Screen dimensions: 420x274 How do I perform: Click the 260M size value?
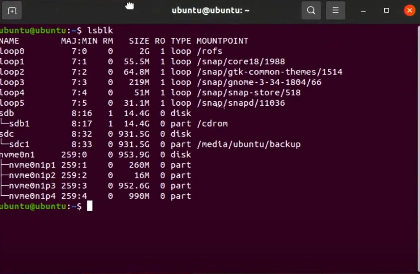[x=139, y=165]
